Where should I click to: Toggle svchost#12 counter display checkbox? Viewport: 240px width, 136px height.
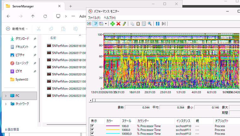pyautogui.click(x=92, y=133)
